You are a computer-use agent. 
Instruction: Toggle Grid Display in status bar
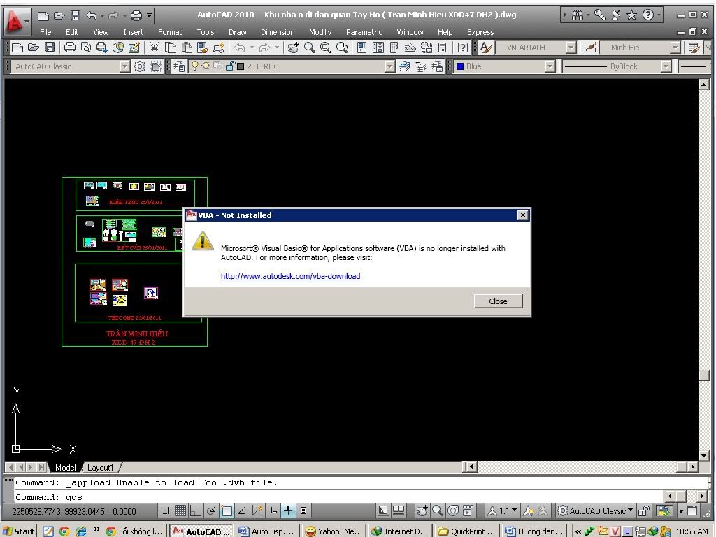[x=180, y=510]
